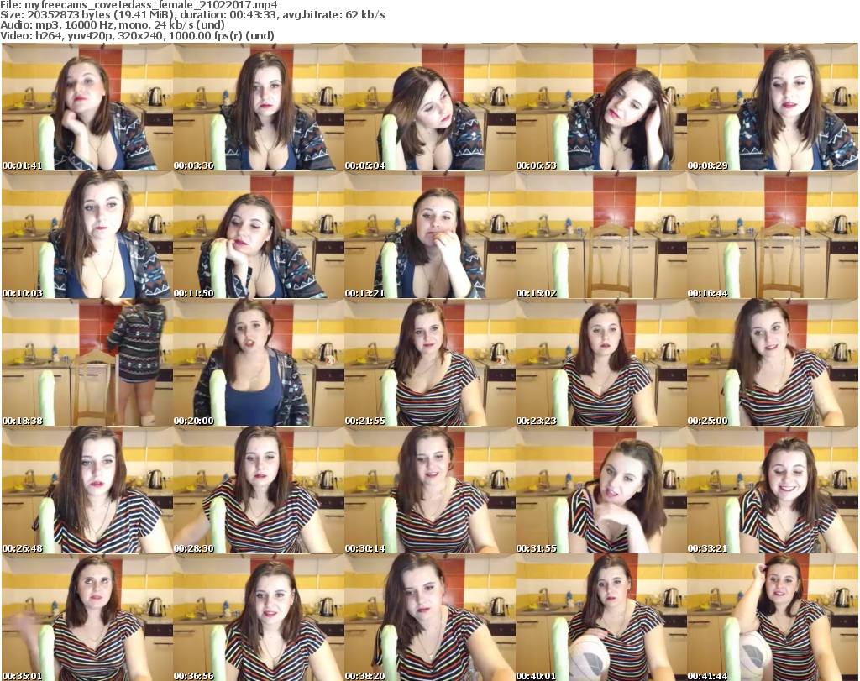Select the thumbnail frame at 00:40:01

pyautogui.click(x=601, y=618)
